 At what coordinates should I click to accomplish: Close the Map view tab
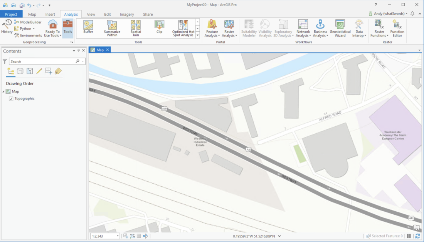[108, 50]
